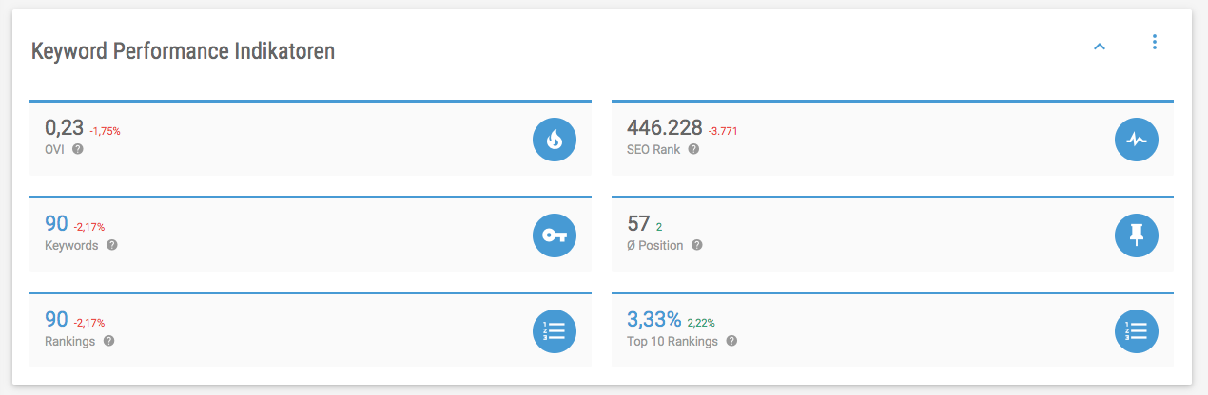This screenshot has width=1208, height=395.
Task: Click the Rankings label in the bottom-left card
Action: 69,341
